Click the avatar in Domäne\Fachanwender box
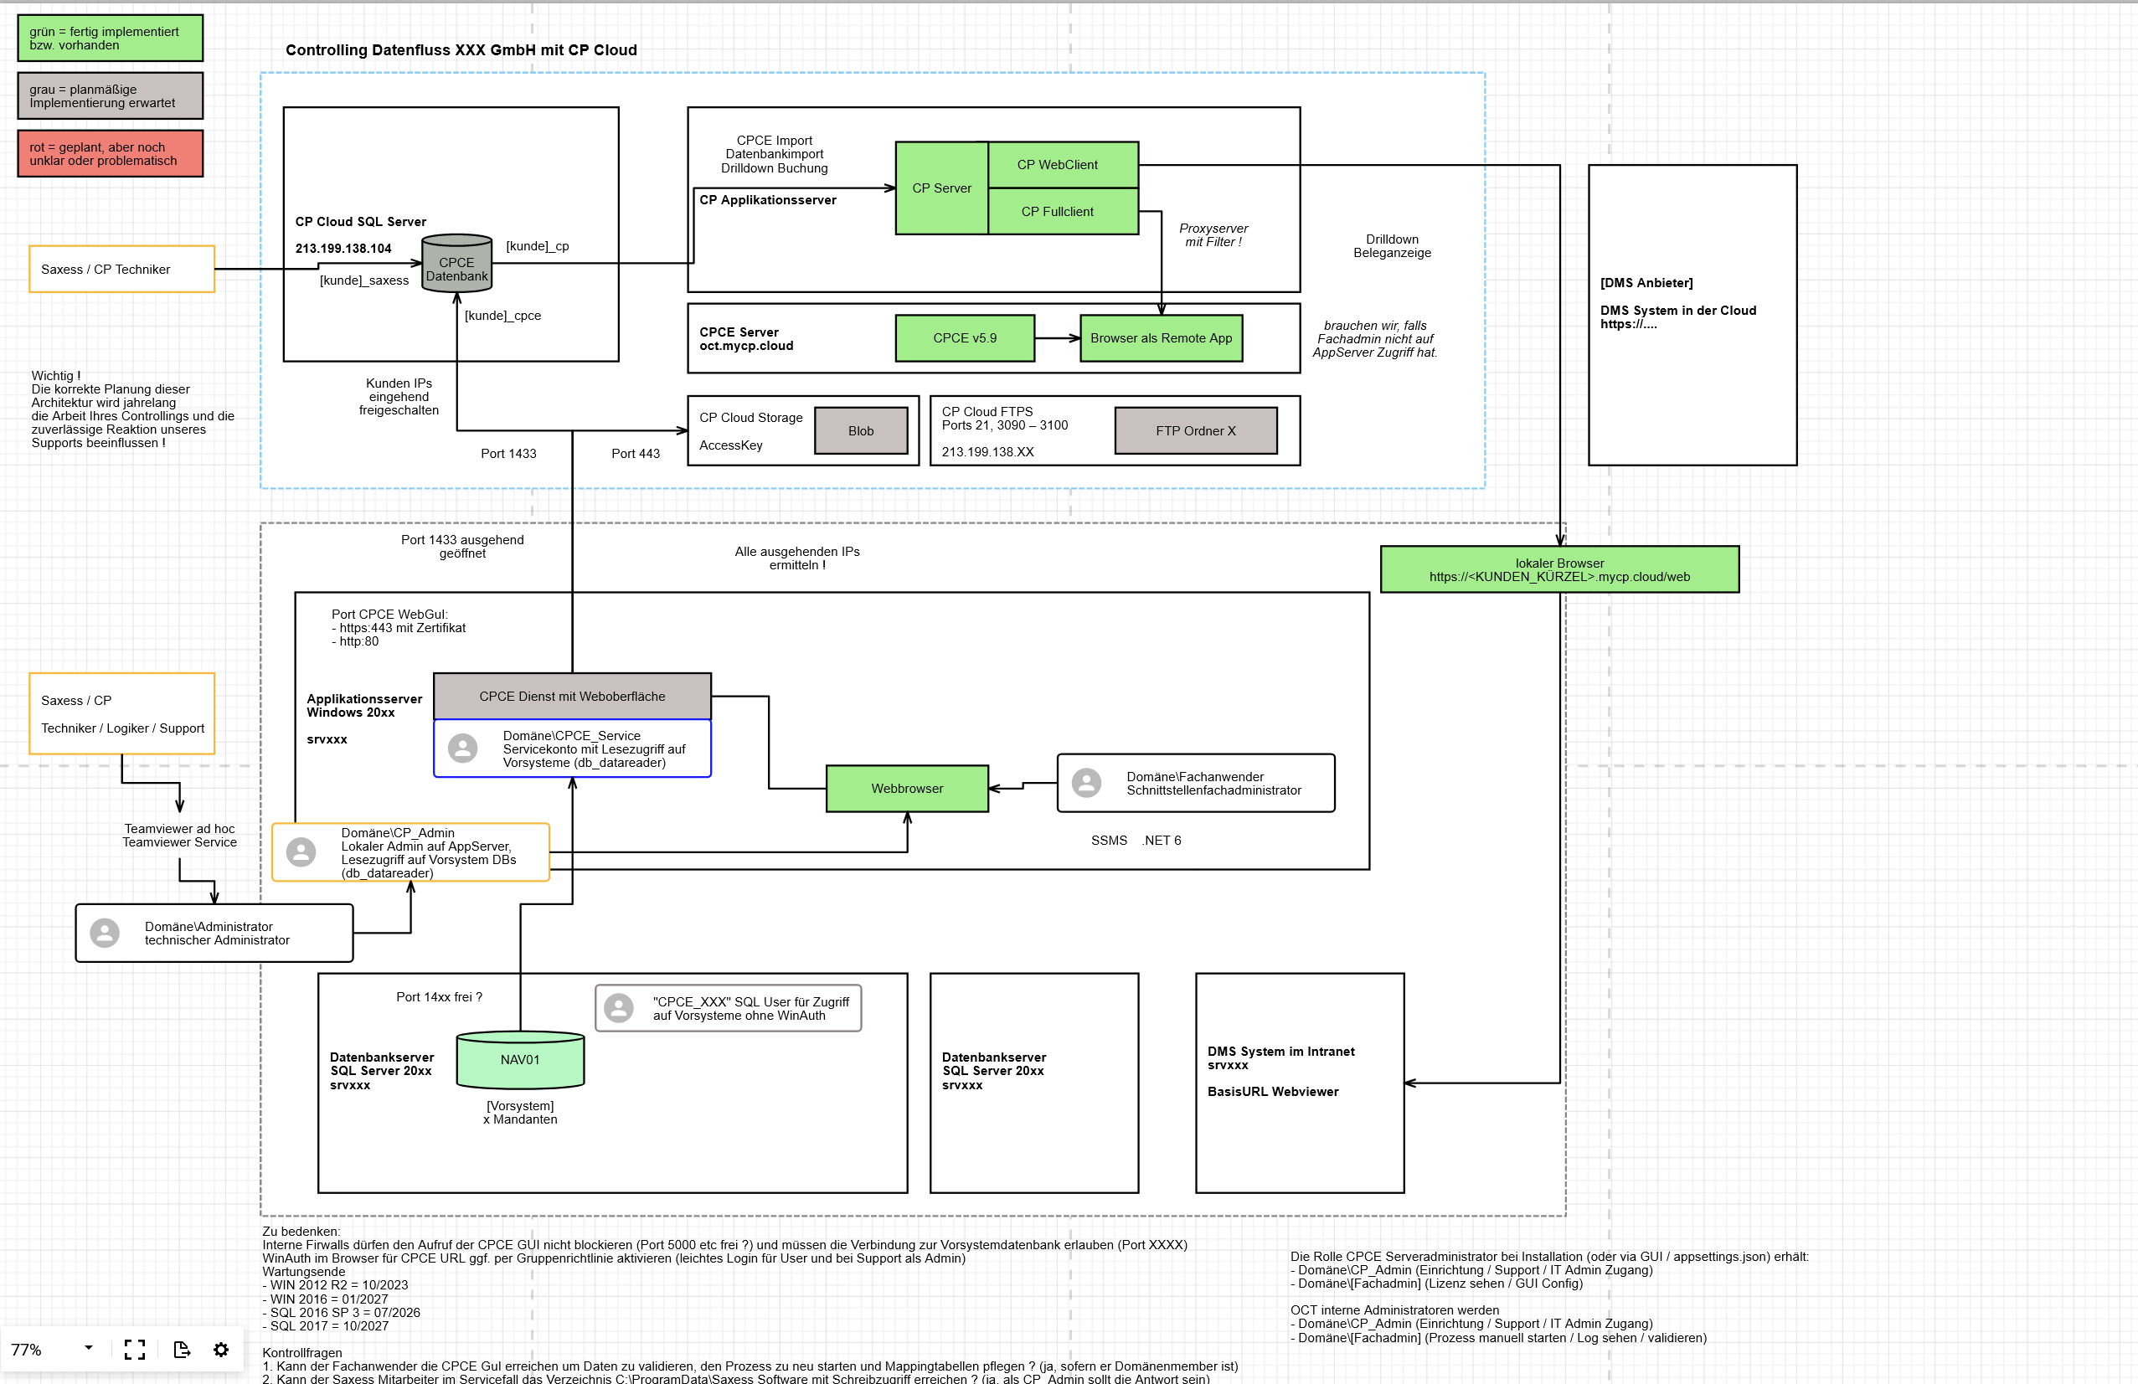2138x1384 pixels. pos(1087,783)
